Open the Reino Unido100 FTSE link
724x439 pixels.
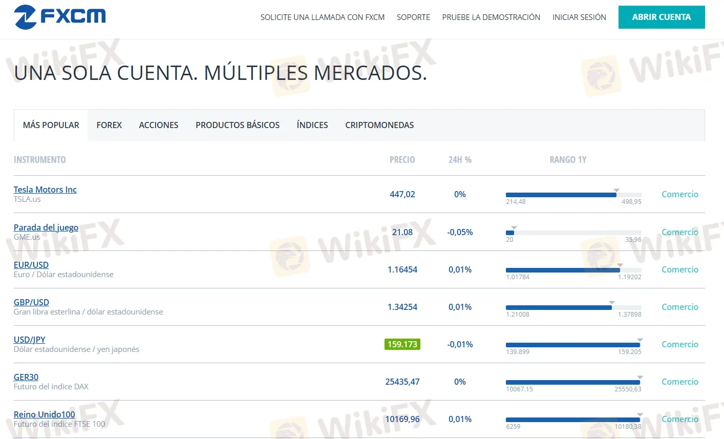(44, 414)
